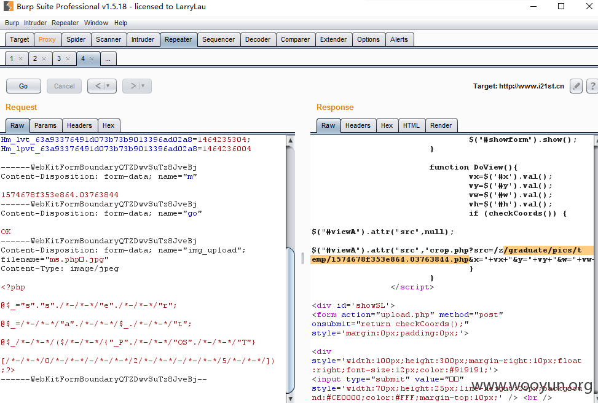This screenshot has width=598, height=403.
Task: Show the Request Hex tab
Action: 108,125
